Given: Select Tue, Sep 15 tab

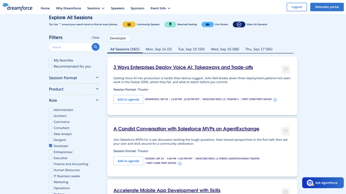Looking at the screenshot, I should (x=191, y=49).
